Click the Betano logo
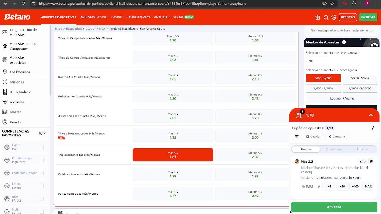This screenshot has width=381, height=214. tap(17, 17)
